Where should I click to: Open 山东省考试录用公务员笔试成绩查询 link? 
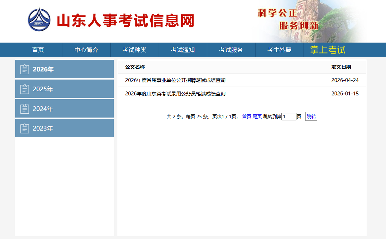click(x=175, y=94)
